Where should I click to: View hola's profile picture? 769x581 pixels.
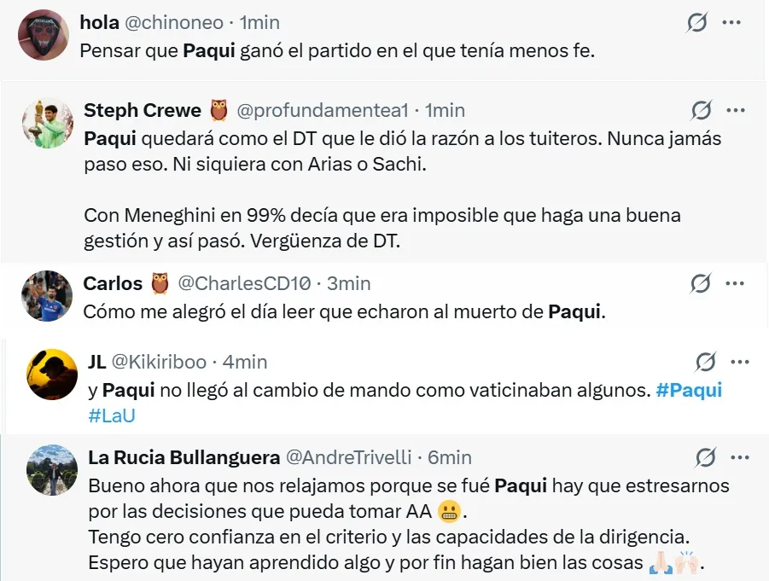(x=44, y=35)
